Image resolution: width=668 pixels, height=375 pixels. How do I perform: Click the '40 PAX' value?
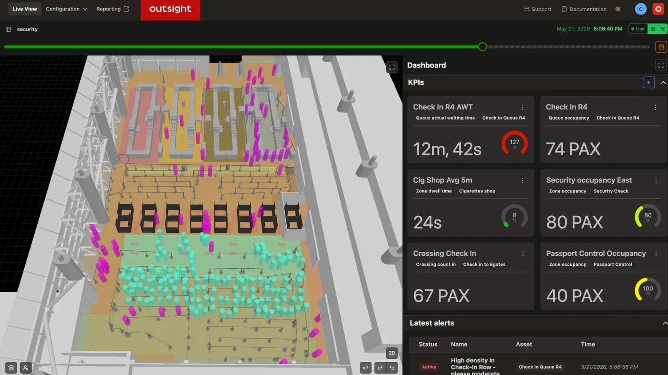point(575,296)
